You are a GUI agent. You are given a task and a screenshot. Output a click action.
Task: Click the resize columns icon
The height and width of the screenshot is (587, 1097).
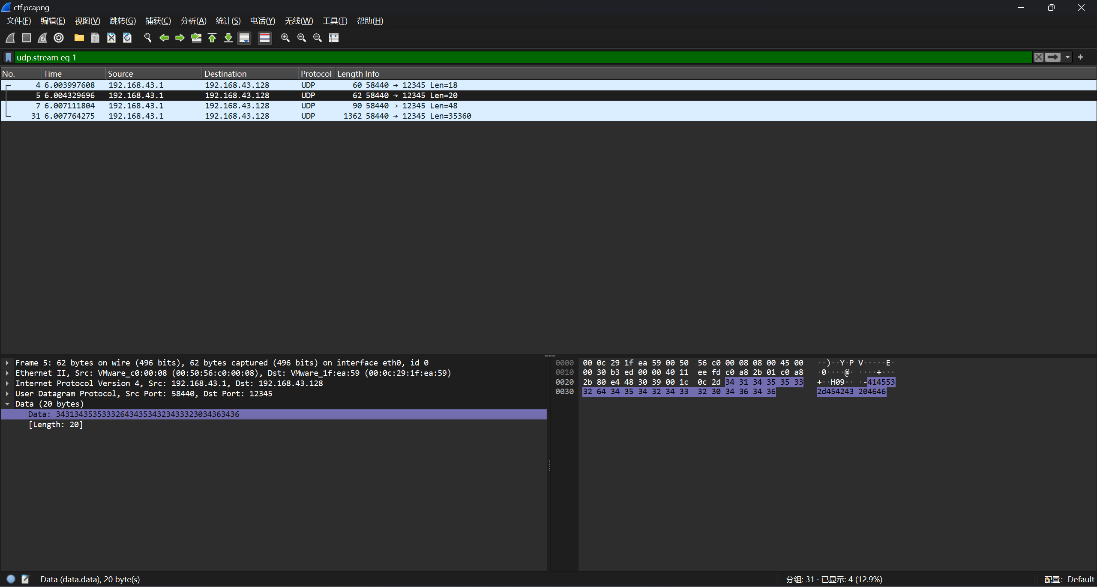coord(334,38)
